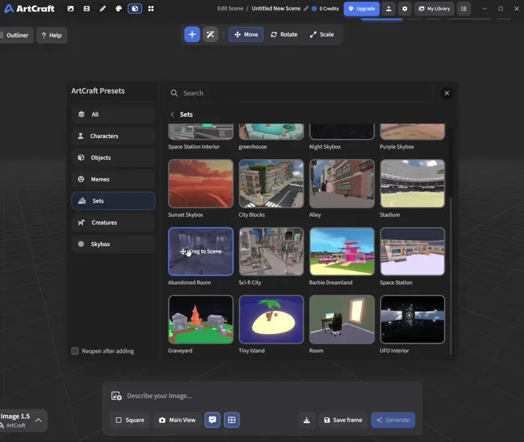The width and height of the screenshot is (524, 442).
Task: Open My Library
Action: pyautogui.click(x=434, y=9)
